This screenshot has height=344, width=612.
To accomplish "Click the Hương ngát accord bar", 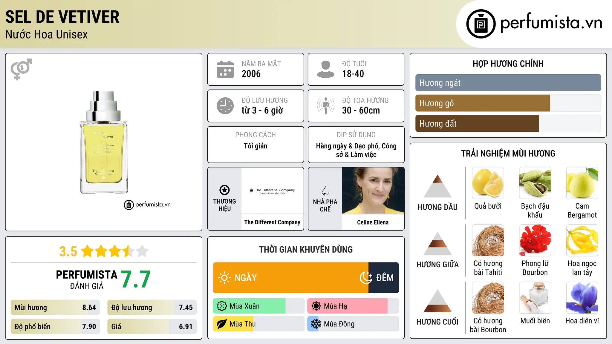I will (508, 83).
